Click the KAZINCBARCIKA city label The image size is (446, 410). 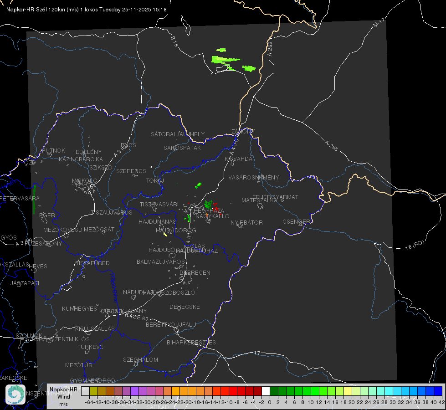pos(81,159)
